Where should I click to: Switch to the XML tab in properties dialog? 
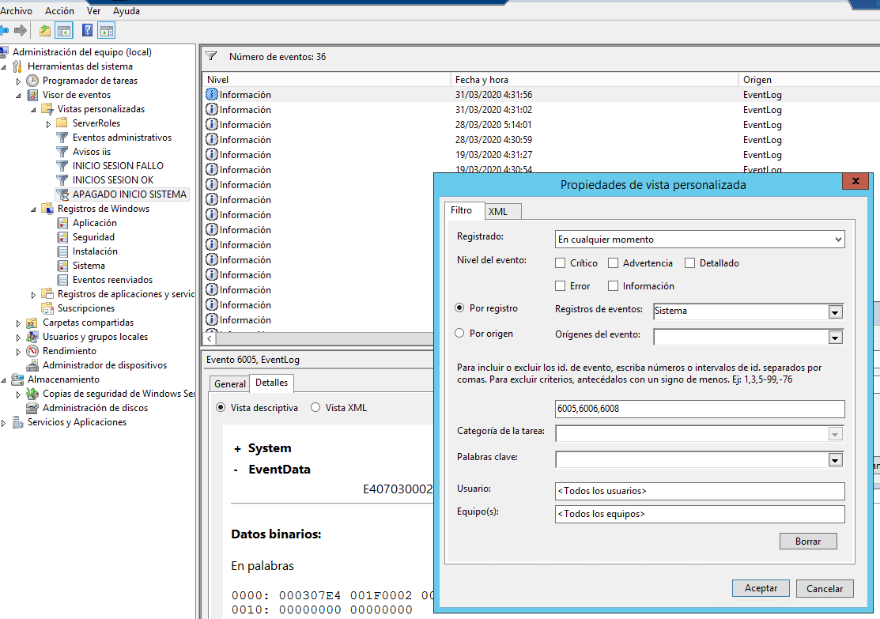point(503,211)
